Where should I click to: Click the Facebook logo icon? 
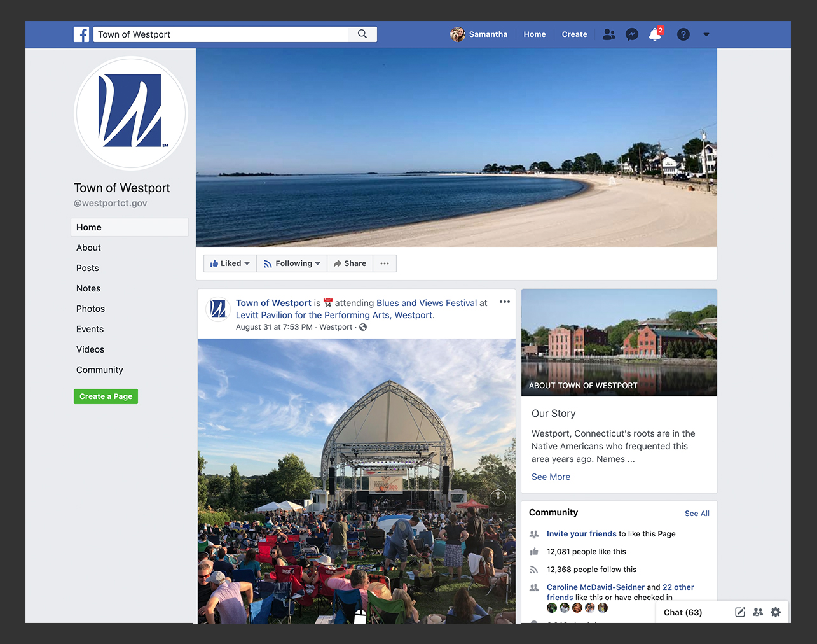[x=81, y=34]
